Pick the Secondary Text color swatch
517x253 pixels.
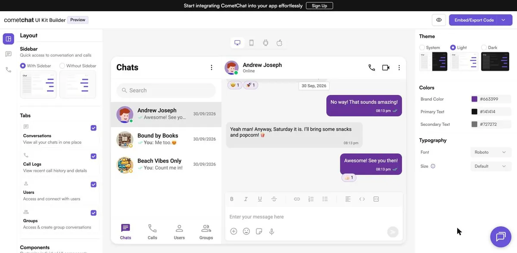474,125
